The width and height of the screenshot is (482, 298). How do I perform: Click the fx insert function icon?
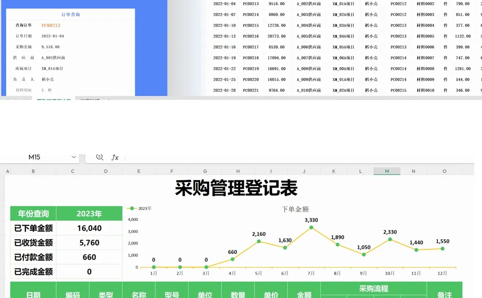(x=115, y=157)
